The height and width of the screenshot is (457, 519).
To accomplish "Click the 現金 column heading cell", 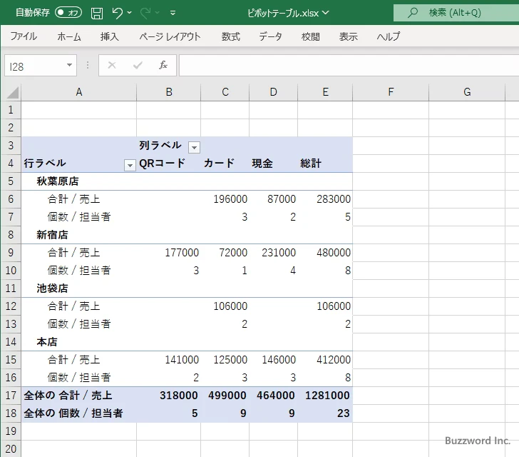I will (274, 164).
